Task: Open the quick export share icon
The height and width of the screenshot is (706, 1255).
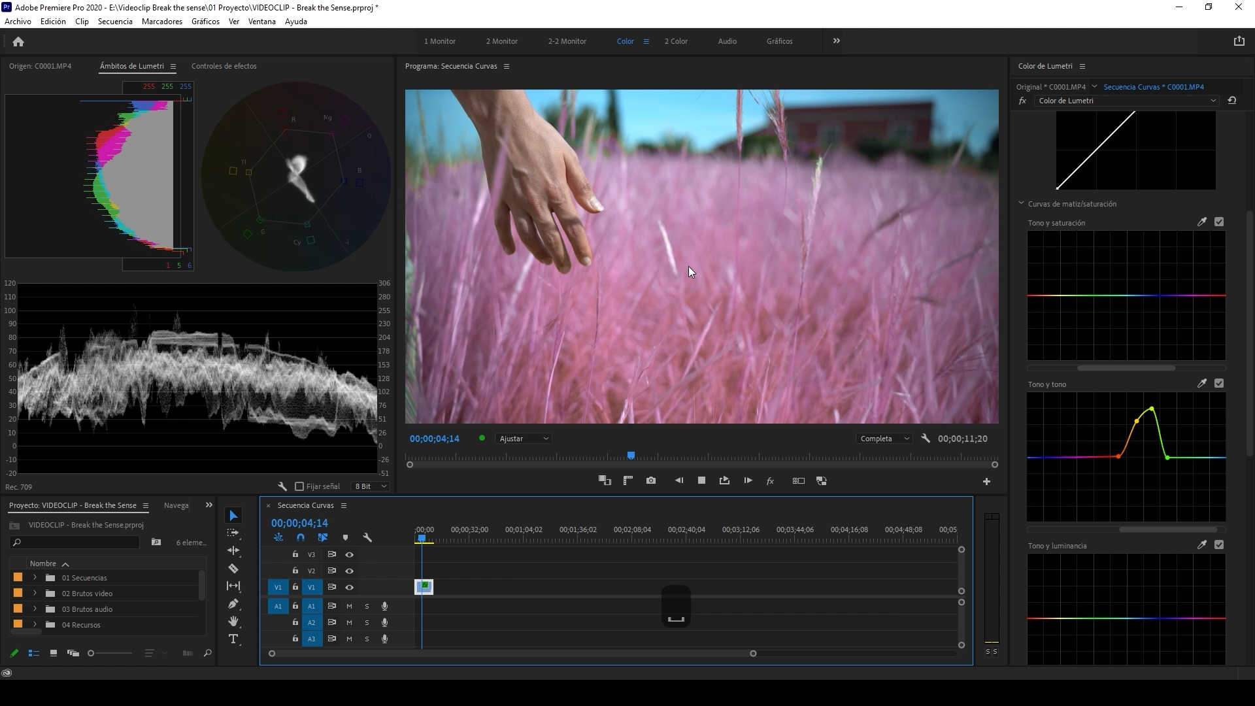Action: click(x=1239, y=41)
